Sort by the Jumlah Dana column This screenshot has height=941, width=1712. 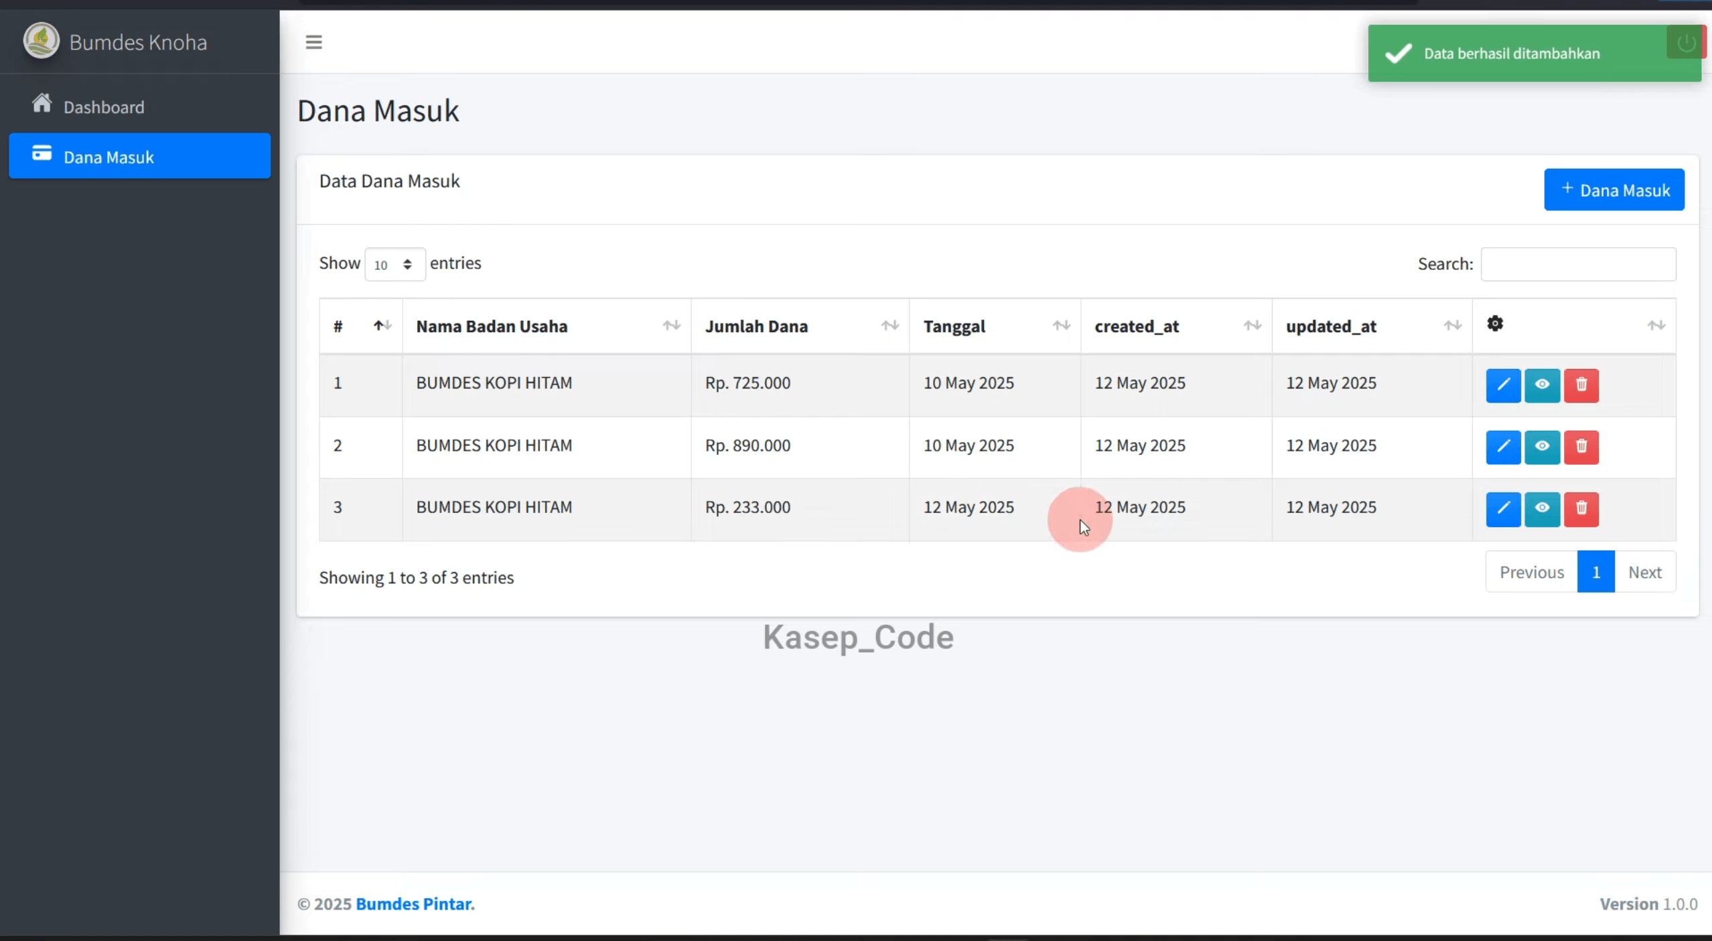[x=800, y=326]
